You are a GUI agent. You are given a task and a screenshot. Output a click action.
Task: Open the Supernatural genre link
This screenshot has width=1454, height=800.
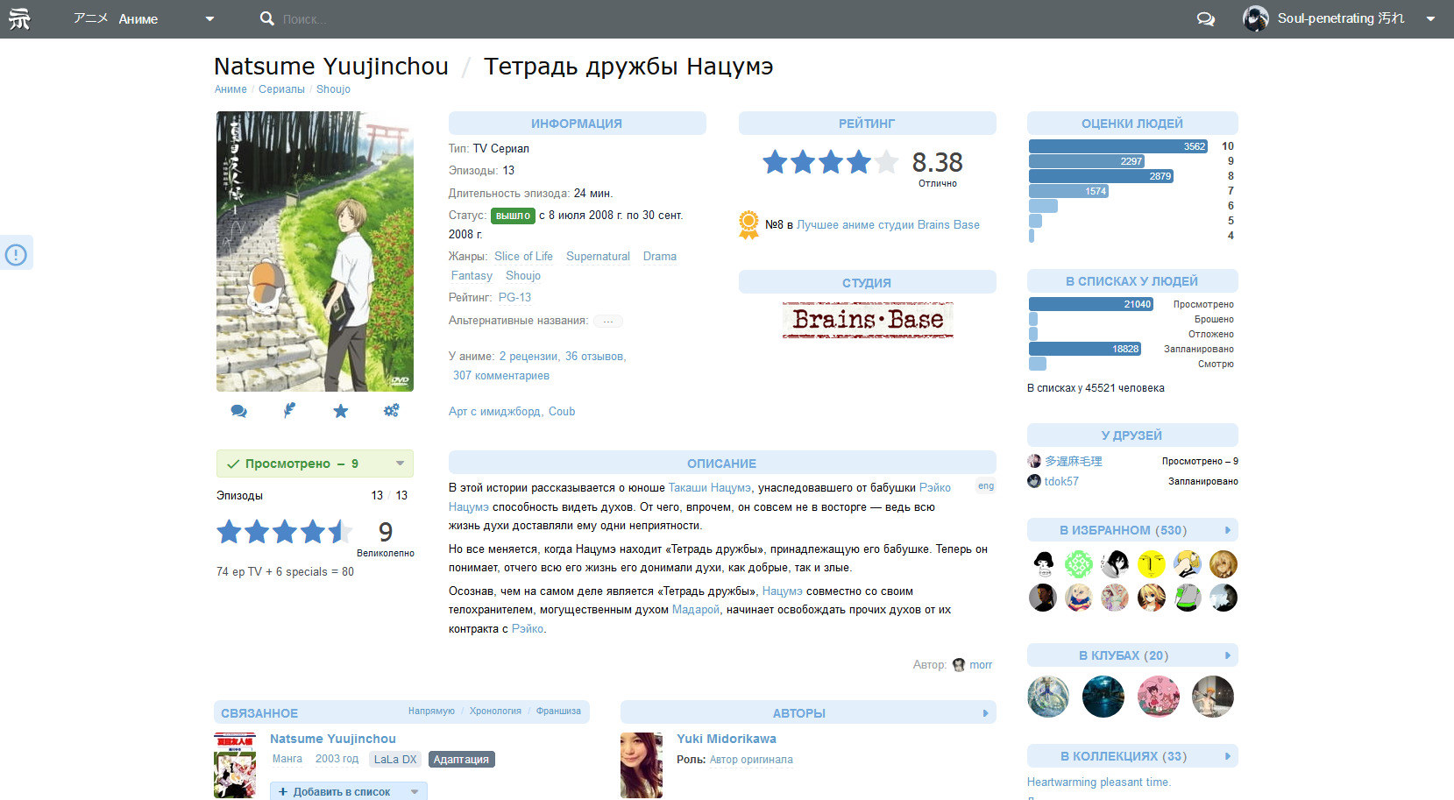(x=598, y=257)
